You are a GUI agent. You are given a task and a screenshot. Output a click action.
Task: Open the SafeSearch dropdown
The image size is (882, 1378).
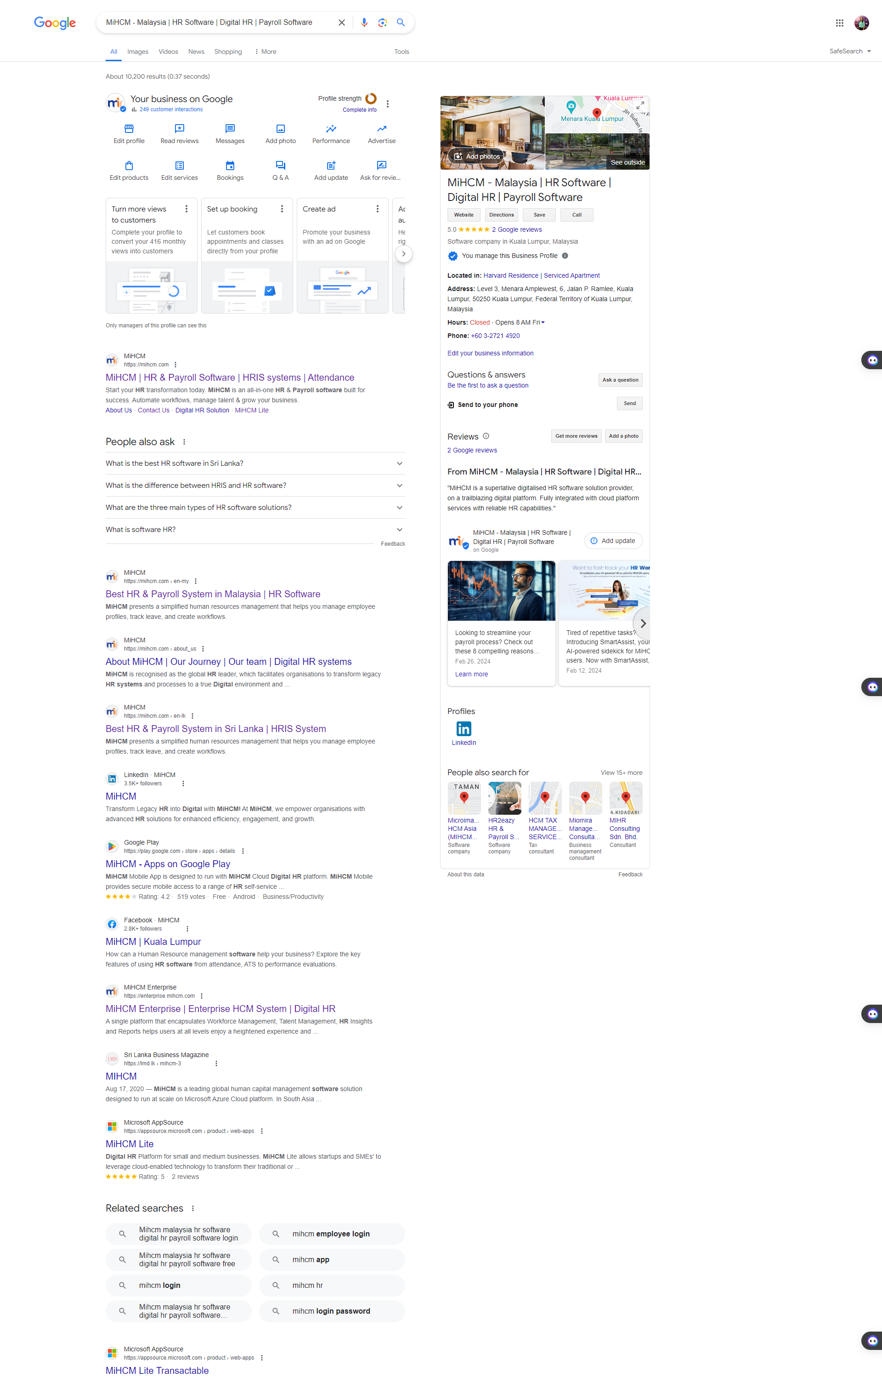[850, 51]
